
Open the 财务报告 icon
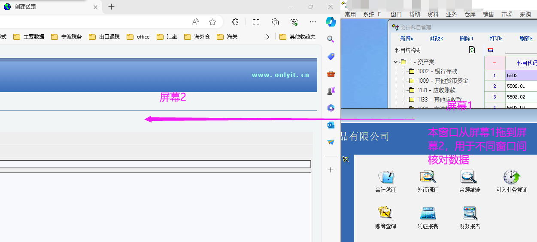pyautogui.click(x=470, y=213)
